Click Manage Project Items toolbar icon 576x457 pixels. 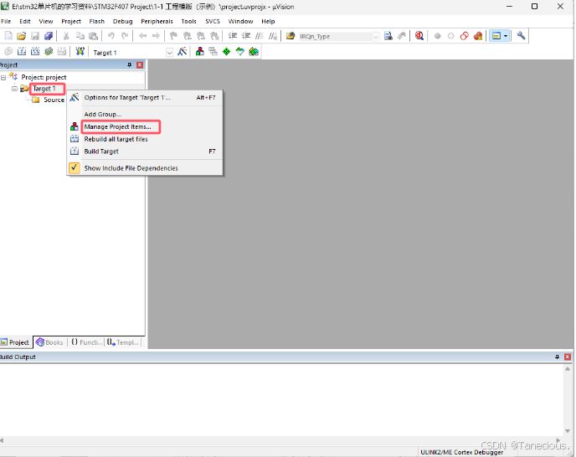point(200,51)
